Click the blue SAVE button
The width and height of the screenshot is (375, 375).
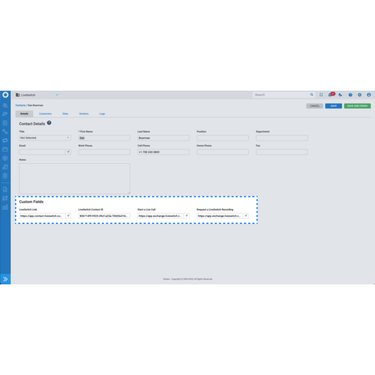(x=333, y=106)
